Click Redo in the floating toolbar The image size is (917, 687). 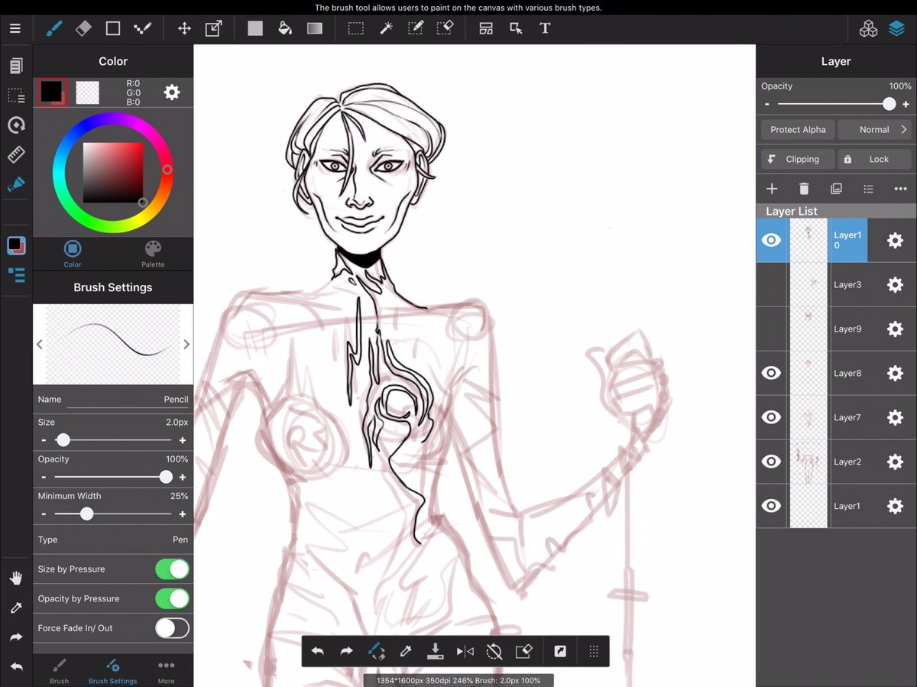[x=346, y=651]
